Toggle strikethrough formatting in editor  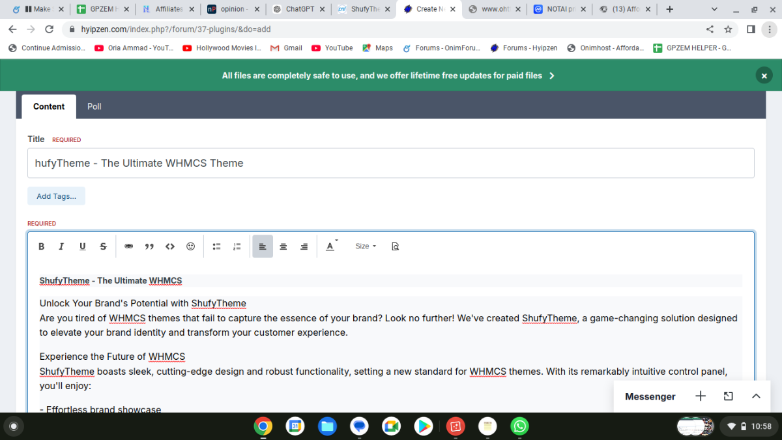point(103,246)
